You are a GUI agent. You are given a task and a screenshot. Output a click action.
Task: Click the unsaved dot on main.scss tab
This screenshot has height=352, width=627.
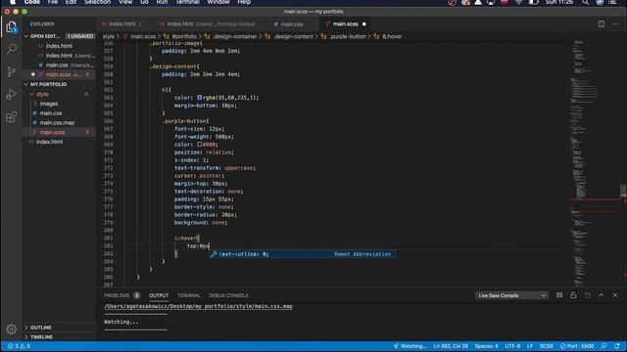point(363,23)
